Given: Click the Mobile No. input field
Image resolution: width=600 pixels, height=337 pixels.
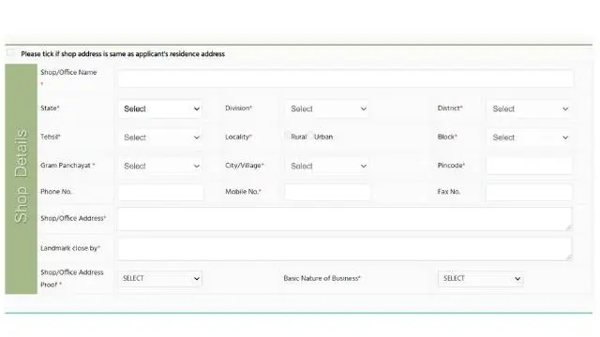Looking at the screenshot, I should pos(327,192).
